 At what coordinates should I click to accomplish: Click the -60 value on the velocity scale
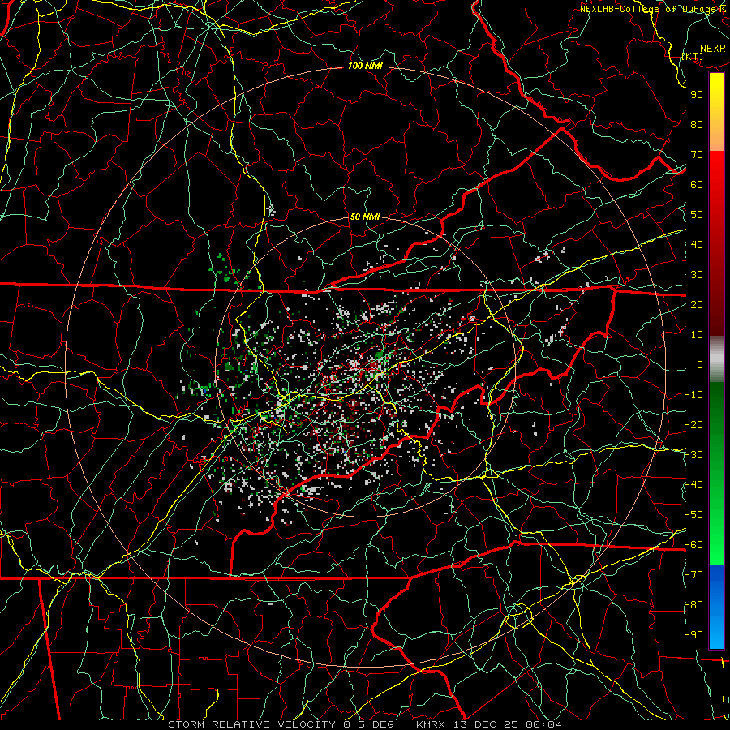point(693,545)
